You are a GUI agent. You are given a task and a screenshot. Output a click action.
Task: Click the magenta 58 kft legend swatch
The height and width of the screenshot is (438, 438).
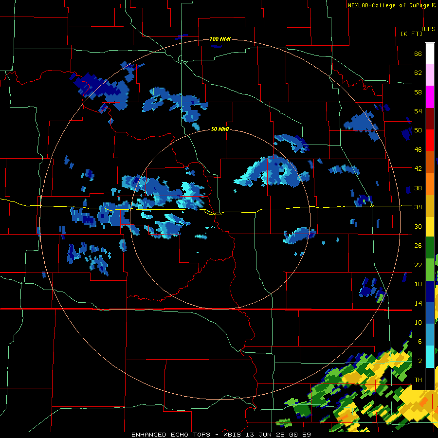430,97
